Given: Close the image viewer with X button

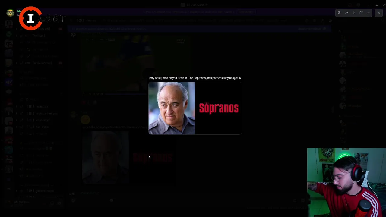Looking at the screenshot, I should [x=379, y=13].
